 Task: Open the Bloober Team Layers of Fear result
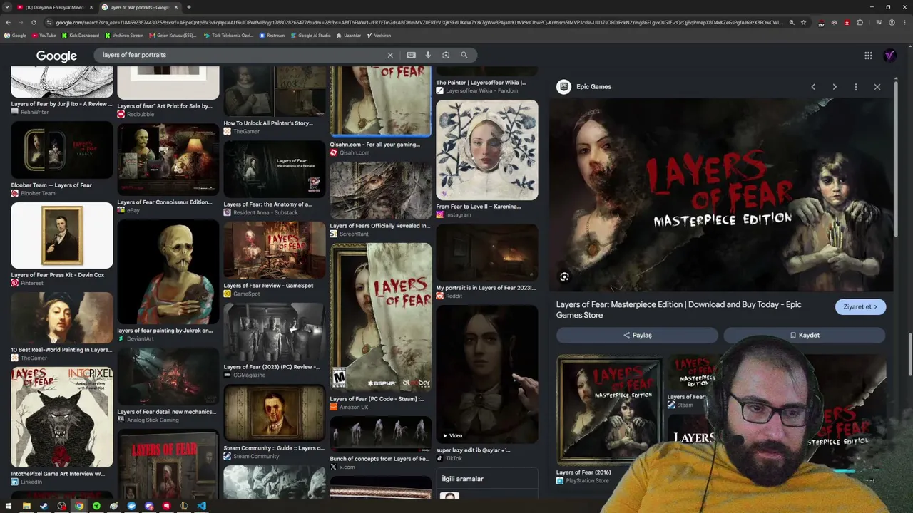coord(62,151)
